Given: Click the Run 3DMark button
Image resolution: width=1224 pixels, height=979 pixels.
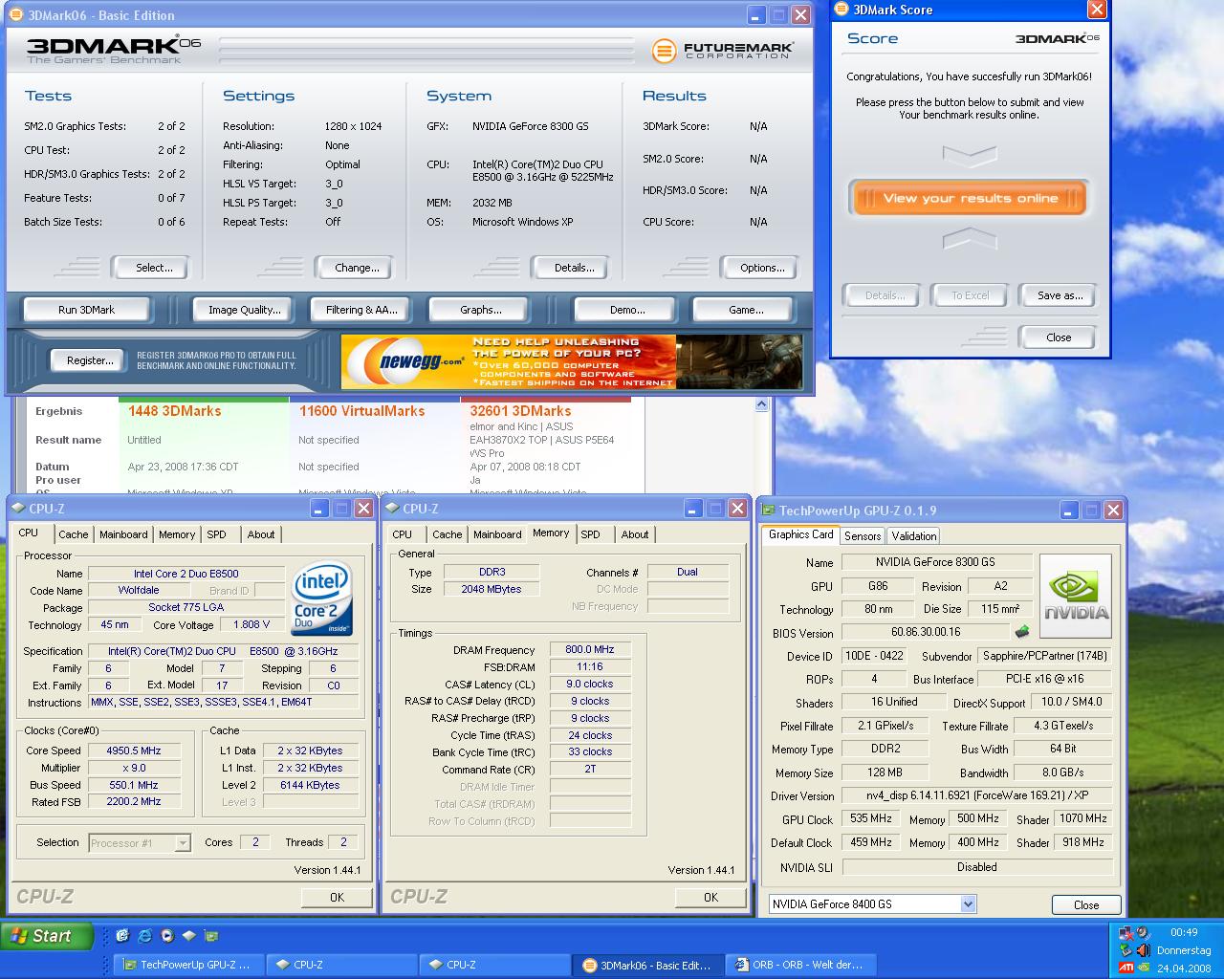Looking at the screenshot, I should click(86, 310).
